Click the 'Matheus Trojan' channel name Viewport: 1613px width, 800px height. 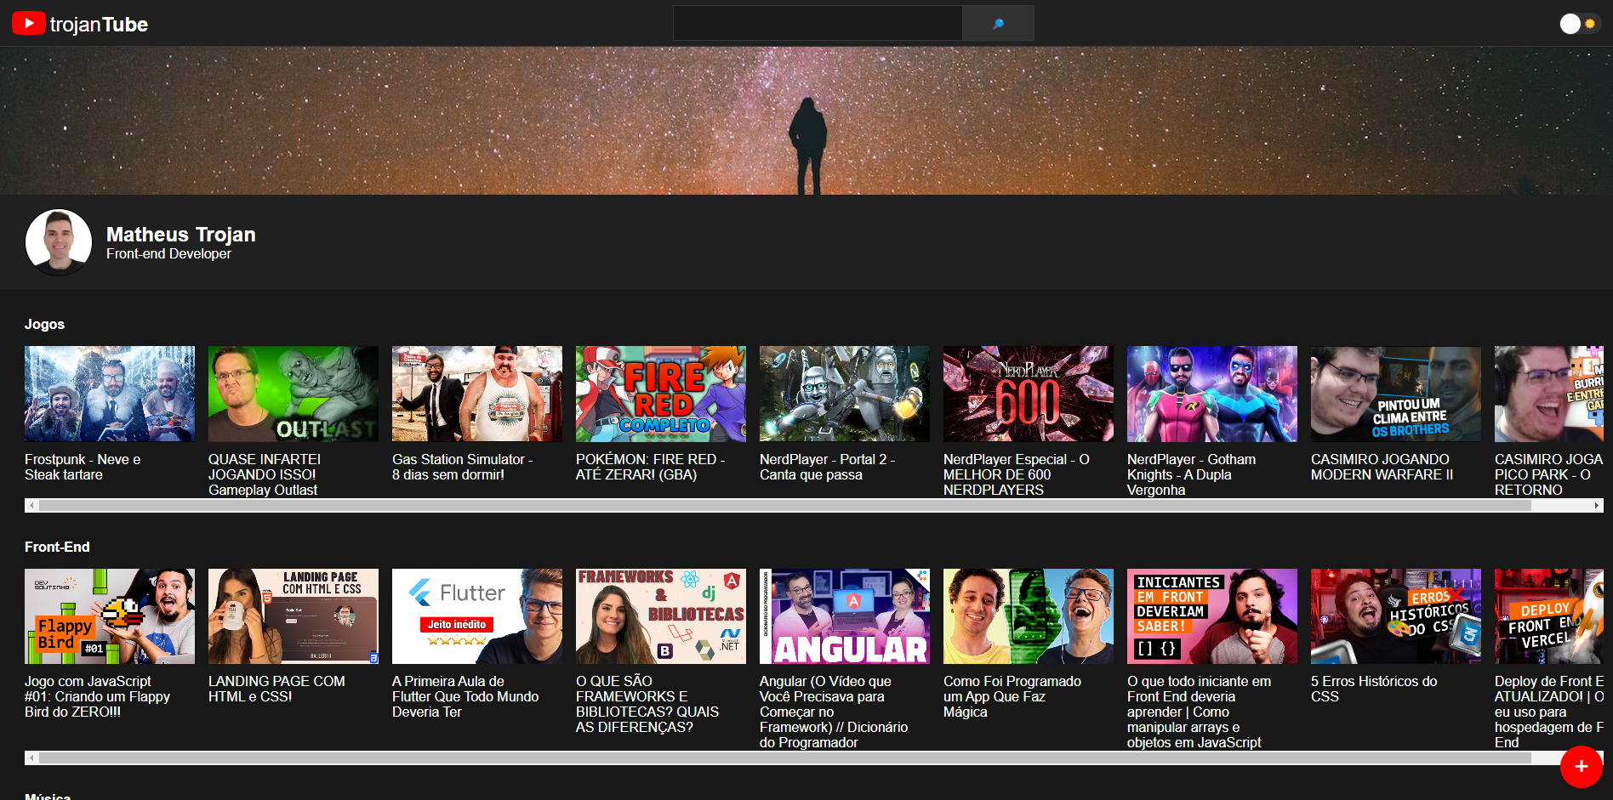(181, 234)
